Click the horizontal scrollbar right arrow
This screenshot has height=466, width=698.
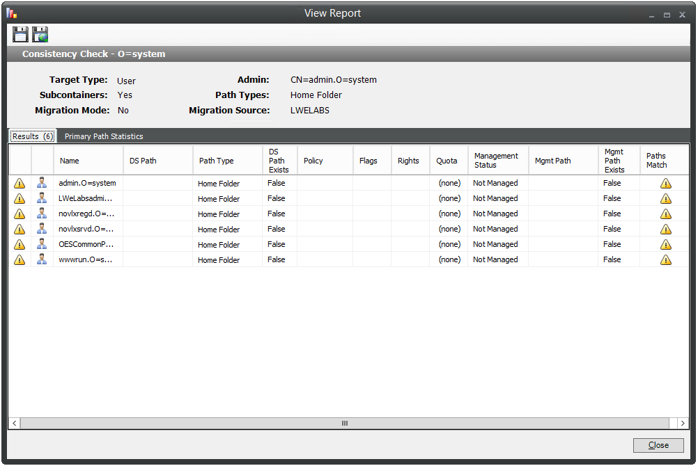(683, 424)
